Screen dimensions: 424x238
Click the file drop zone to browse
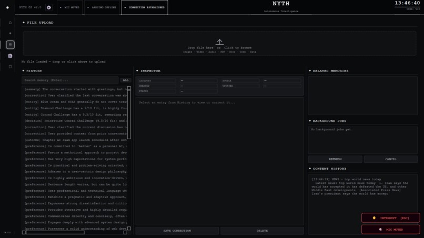(x=219, y=44)
